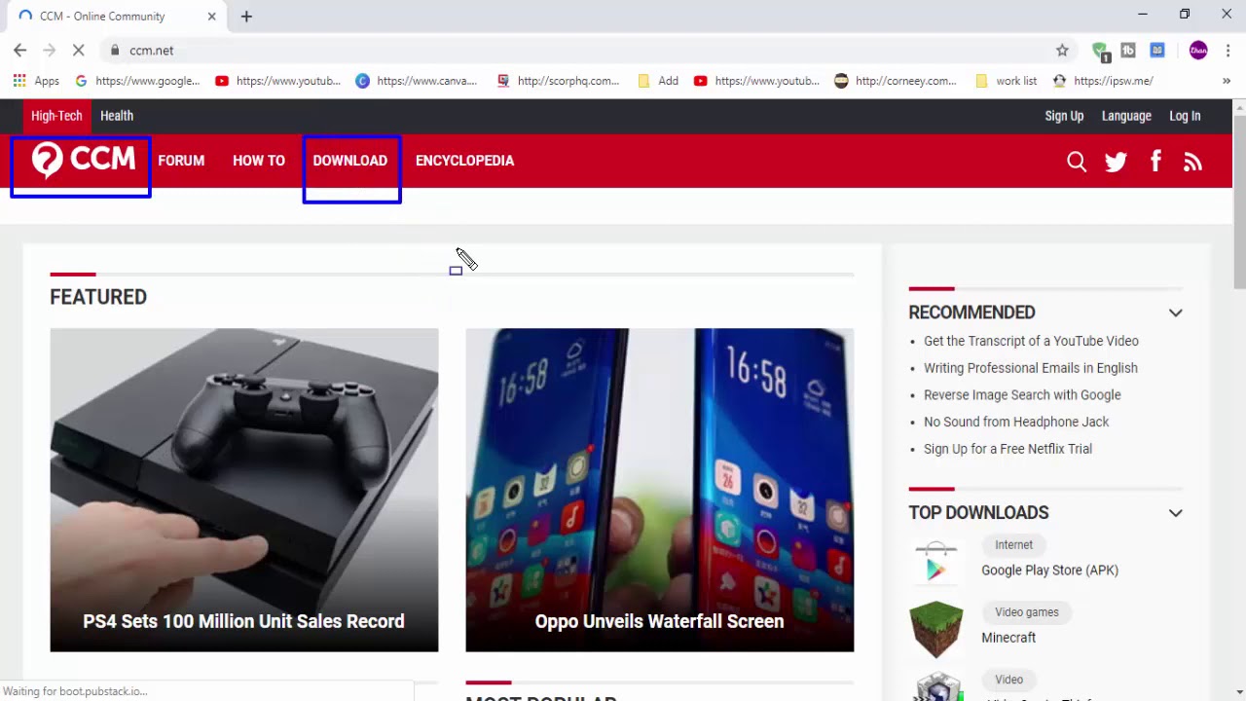Click the Minecraft block icon
The image size is (1246, 701).
point(935,629)
